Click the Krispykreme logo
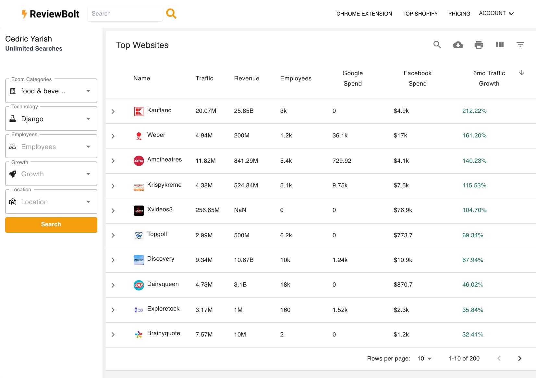The height and width of the screenshot is (378, 536). tap(139, 187)
